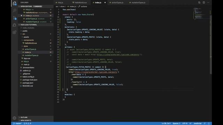Open mutationTypes.js under store folder
The image size is (223, 125).
(x=36, y=56)
